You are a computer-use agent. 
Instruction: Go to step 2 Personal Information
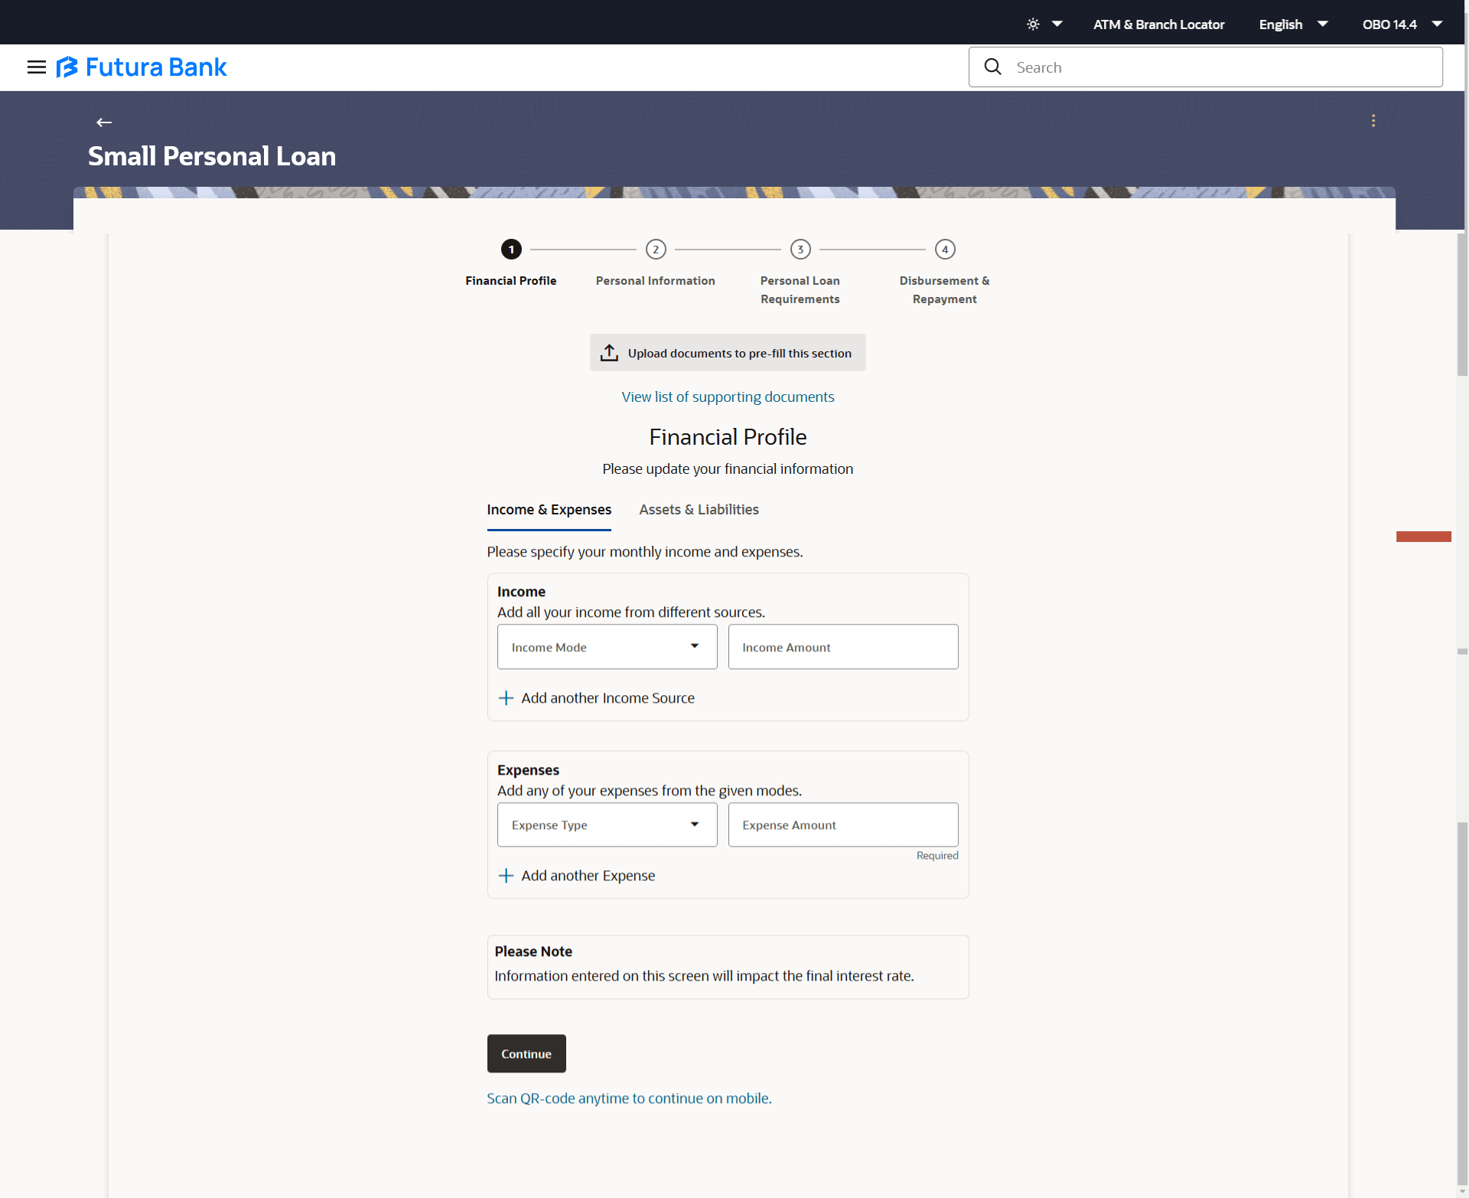tap(656, 250)
